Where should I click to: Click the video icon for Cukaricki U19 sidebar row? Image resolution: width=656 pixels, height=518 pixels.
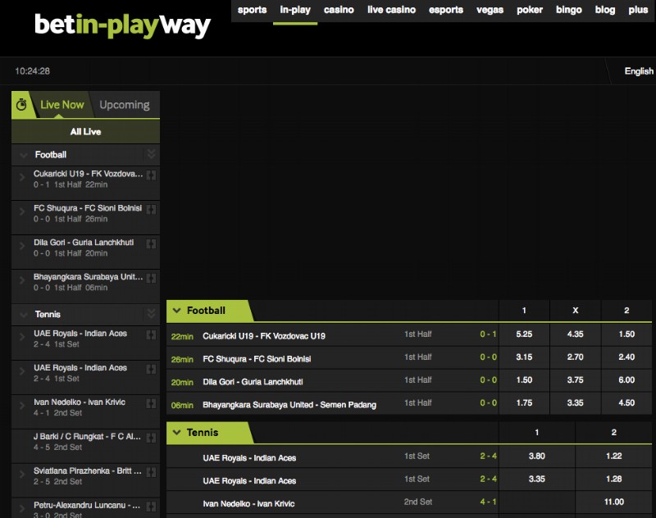151,175
